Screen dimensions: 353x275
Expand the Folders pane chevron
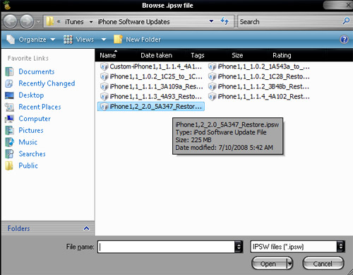coord(86,228)
